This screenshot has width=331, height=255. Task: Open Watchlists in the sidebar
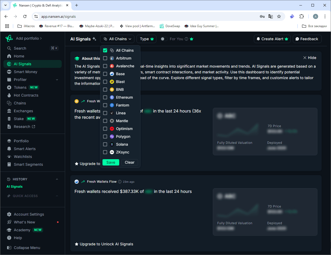32,157
